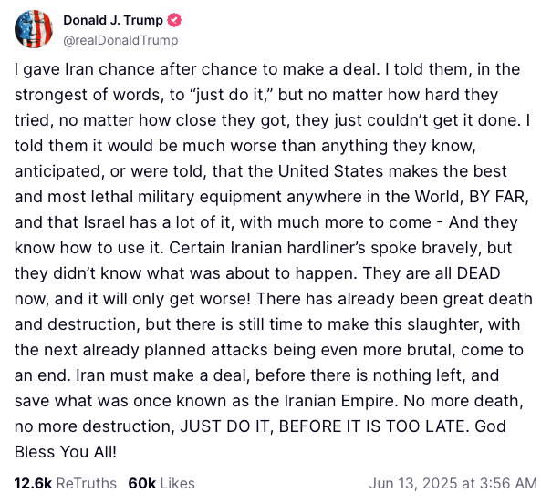Click the quoted phrase "just do it,"
Viewport: 541px width, 503px height.
(x=230, y=95)
